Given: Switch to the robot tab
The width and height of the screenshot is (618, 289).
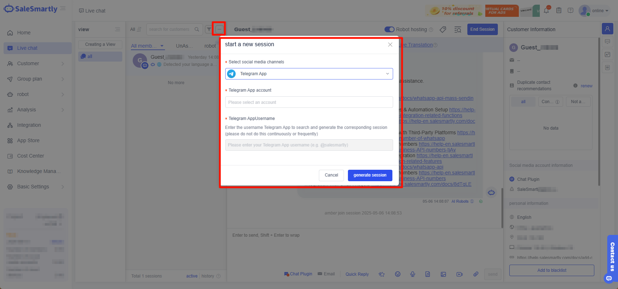Looking at the screenshot, I should click(x=210, y=46).
